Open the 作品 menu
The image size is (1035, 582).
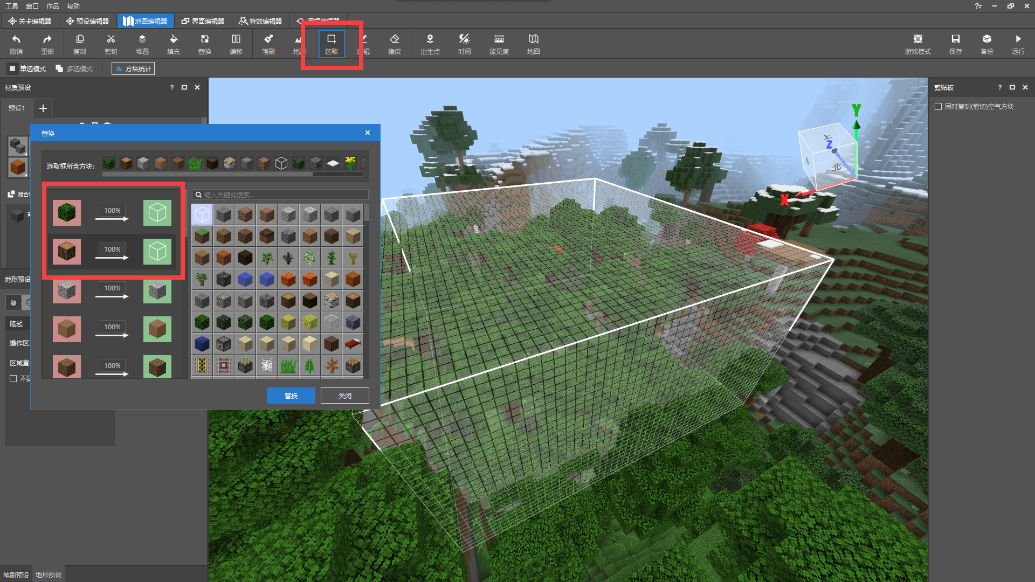[53, 6]
